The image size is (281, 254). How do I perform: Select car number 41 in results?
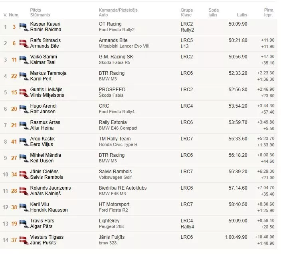14,142
